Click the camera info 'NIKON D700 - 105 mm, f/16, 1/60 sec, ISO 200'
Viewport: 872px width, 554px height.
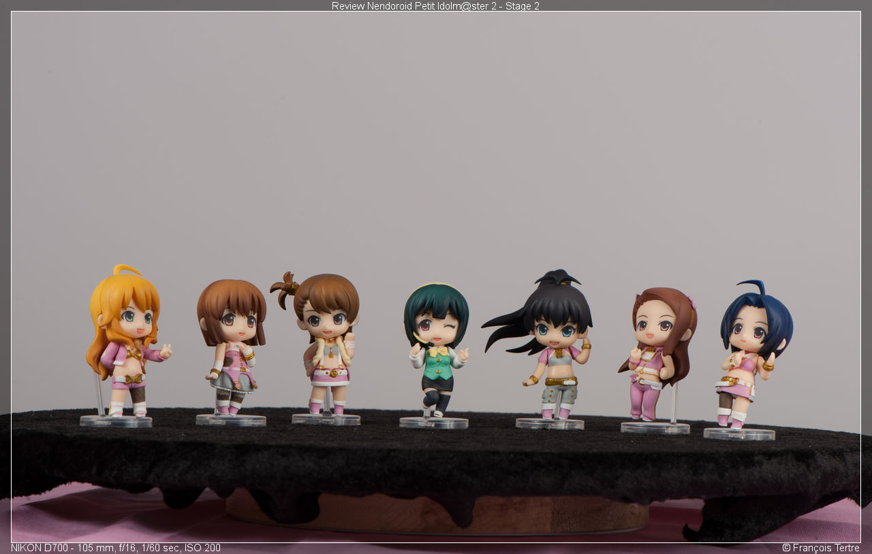pos(116,548)
